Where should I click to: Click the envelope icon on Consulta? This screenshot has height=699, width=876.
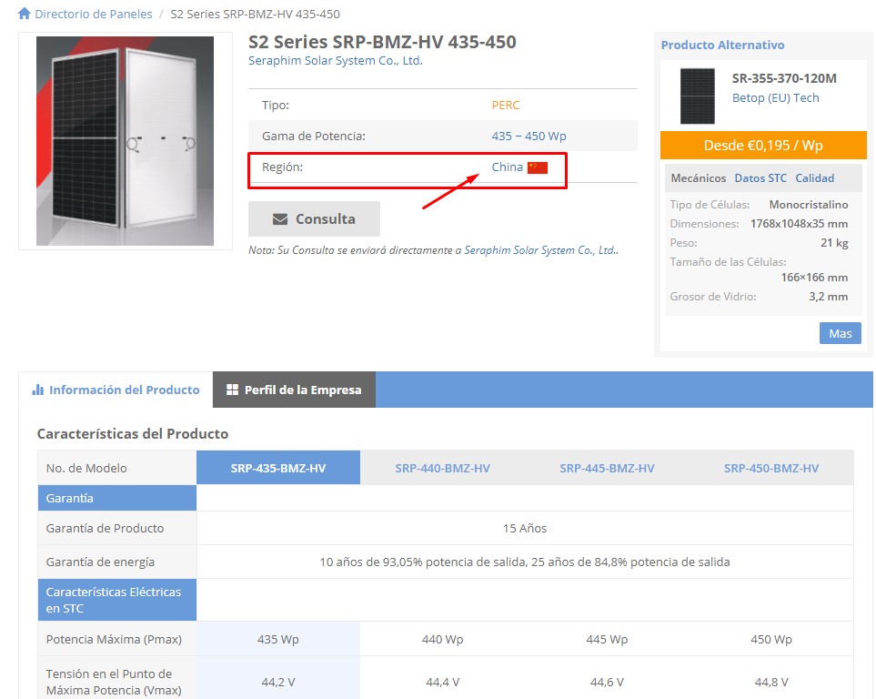click(280, 219)
